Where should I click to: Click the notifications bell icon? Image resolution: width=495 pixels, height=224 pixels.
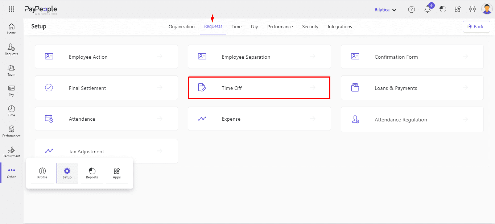point(428,10)
